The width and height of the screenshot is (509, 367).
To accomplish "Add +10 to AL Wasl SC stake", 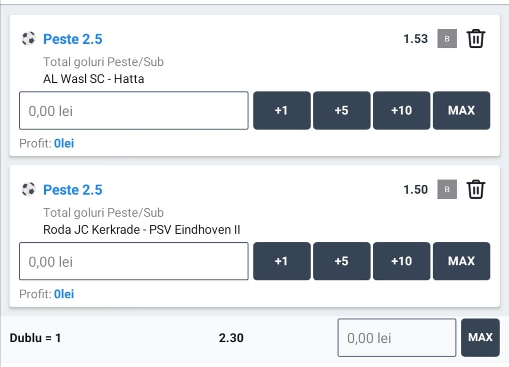I will click(x=401, y=110).
